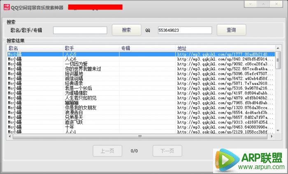Click the 搜索 button
The height and width of the screenshot is (174, 288).
pyautogui.click(x=127, y=30)
